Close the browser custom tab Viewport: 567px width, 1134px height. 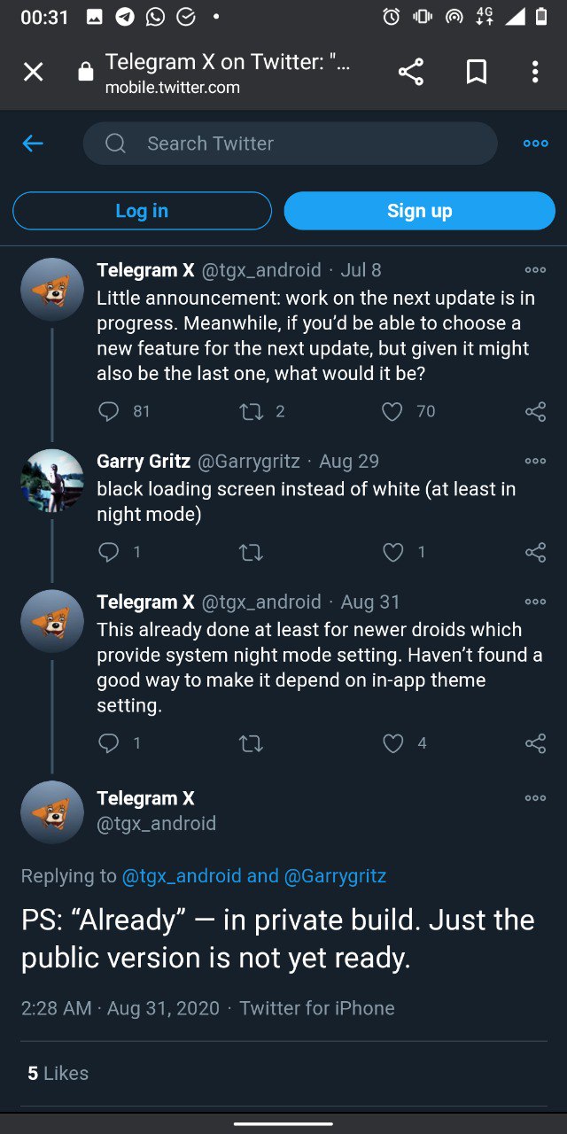[33, 72]
